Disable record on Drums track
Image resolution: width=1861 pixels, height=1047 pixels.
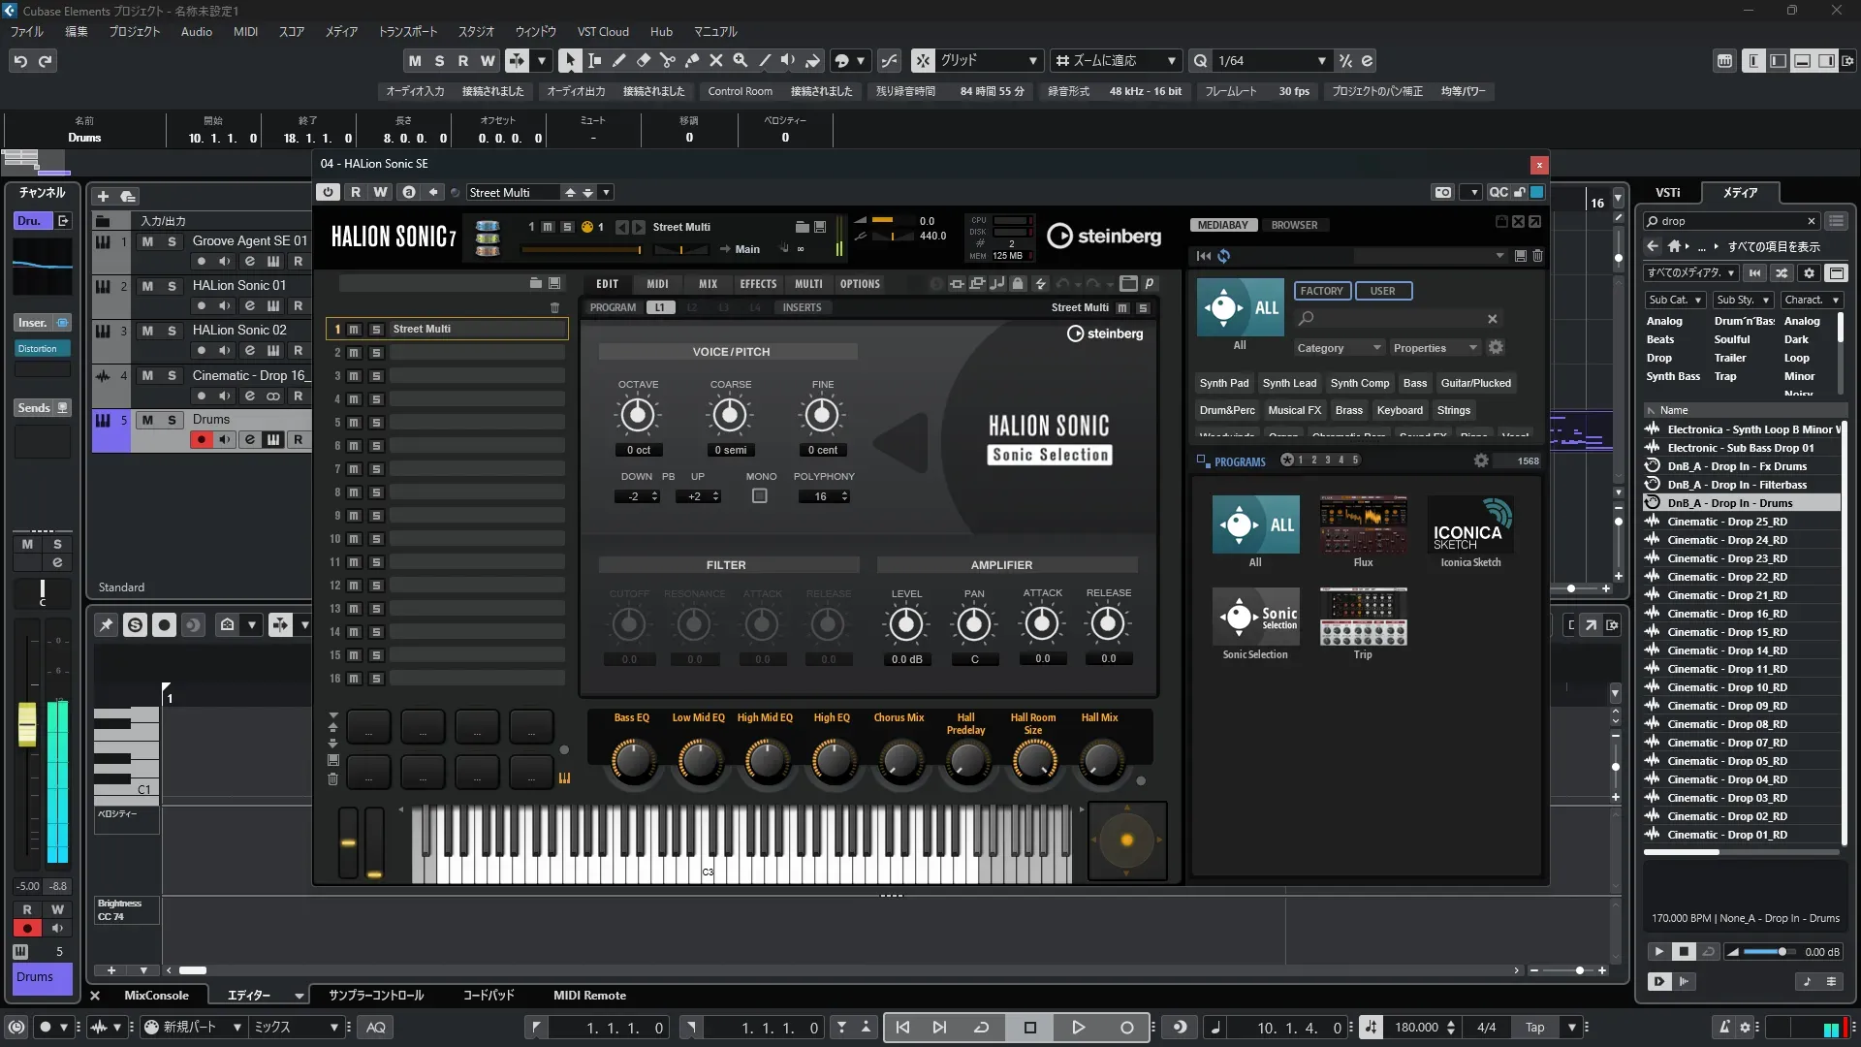point(202,440)
